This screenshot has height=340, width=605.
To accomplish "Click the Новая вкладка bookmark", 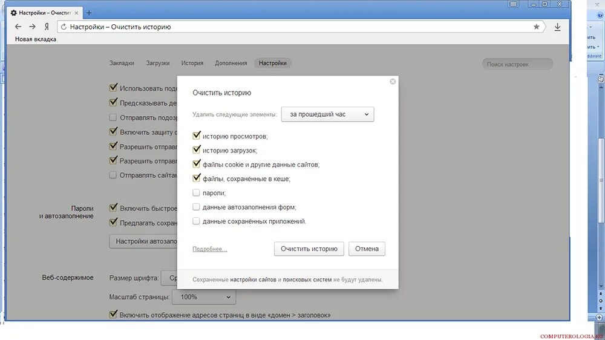I will coord(36,39).
